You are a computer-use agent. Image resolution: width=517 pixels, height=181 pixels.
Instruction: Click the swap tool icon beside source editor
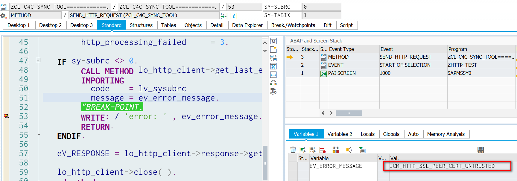click(x=273, y=83)
